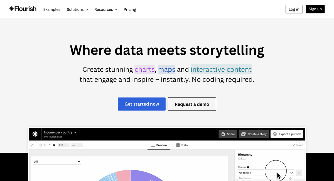The width and height of the screenshot is (334, 181).
Task: Select the desktop preview device icon
Action: point(40,145)
